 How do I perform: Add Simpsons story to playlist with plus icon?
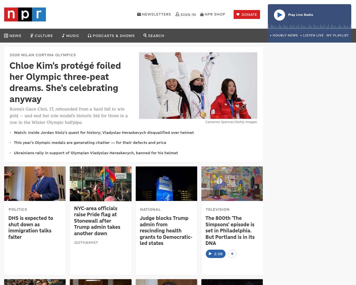pos(232,254)
